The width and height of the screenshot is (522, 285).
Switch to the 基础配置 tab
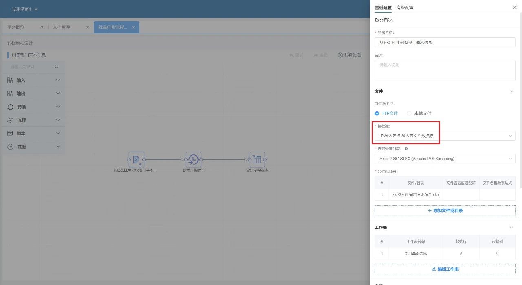pos(383,8)
